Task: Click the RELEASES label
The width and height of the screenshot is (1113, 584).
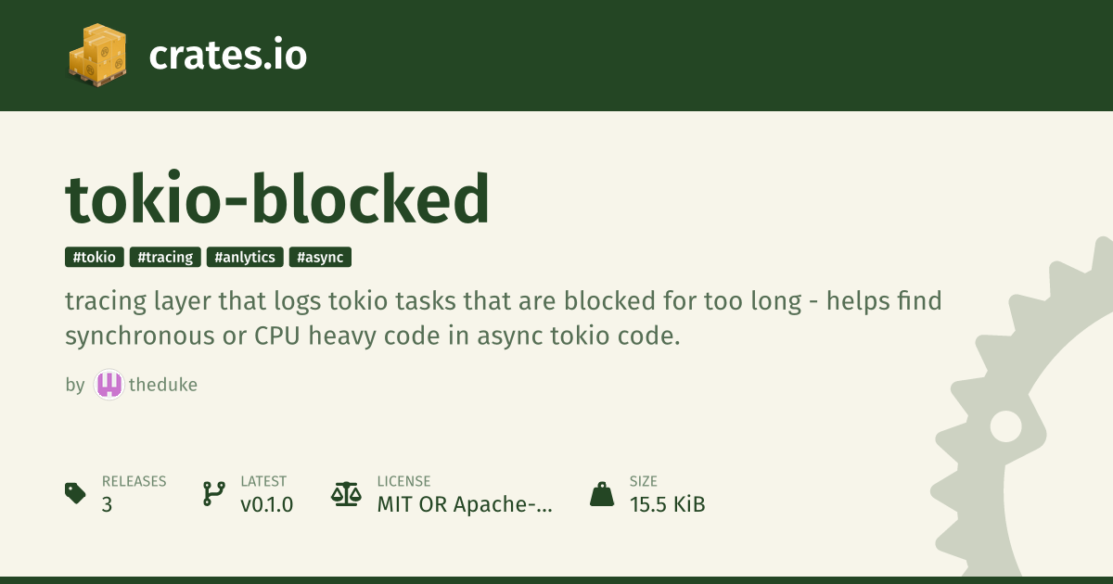Action: 134,481
